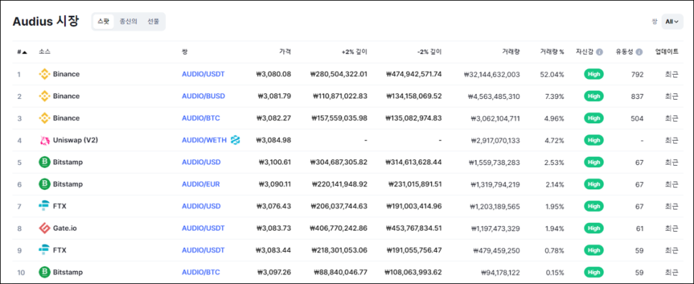Click the Binance logo in row 1
This screenshot has width=694, height=284.
[x=45, y=74]
